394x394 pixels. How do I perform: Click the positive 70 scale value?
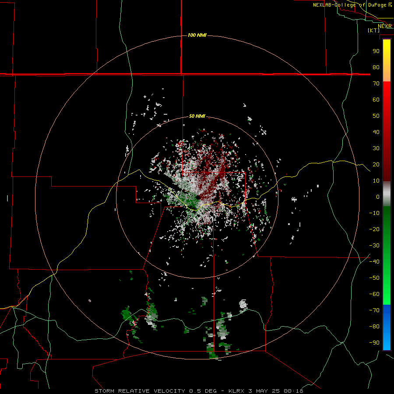tap(376, 84)
